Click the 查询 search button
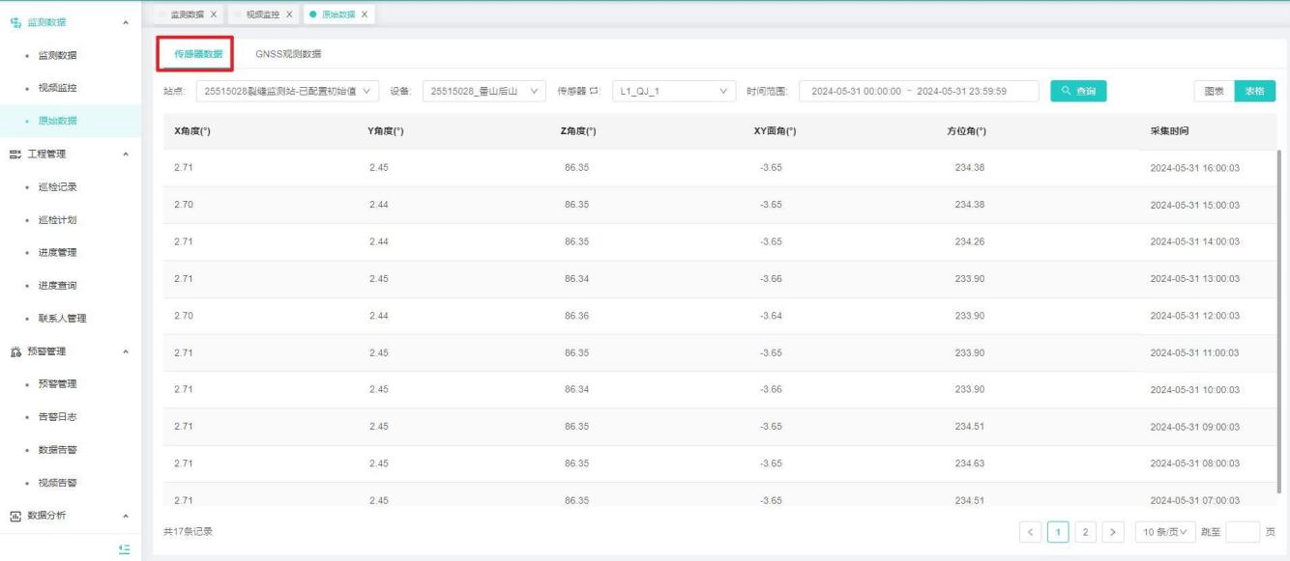This screenshot has height=561, width=1290. 1078,92
